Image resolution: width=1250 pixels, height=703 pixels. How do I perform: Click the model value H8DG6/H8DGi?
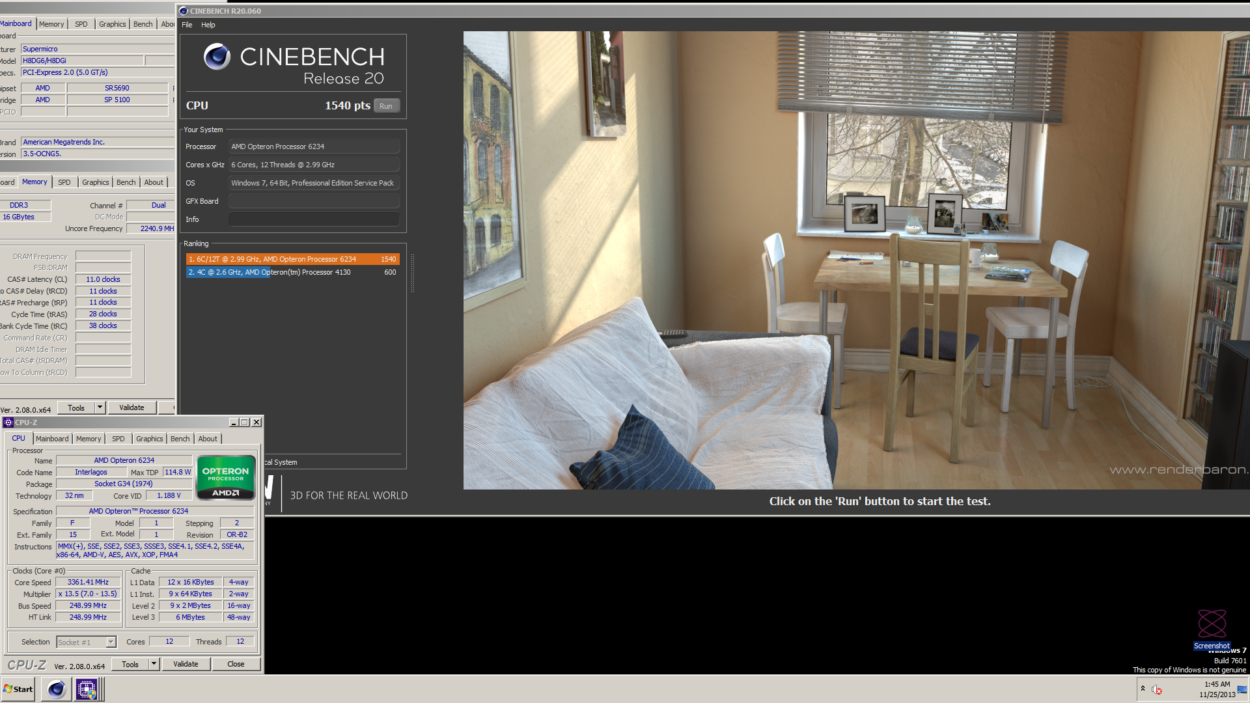point(82,61)
